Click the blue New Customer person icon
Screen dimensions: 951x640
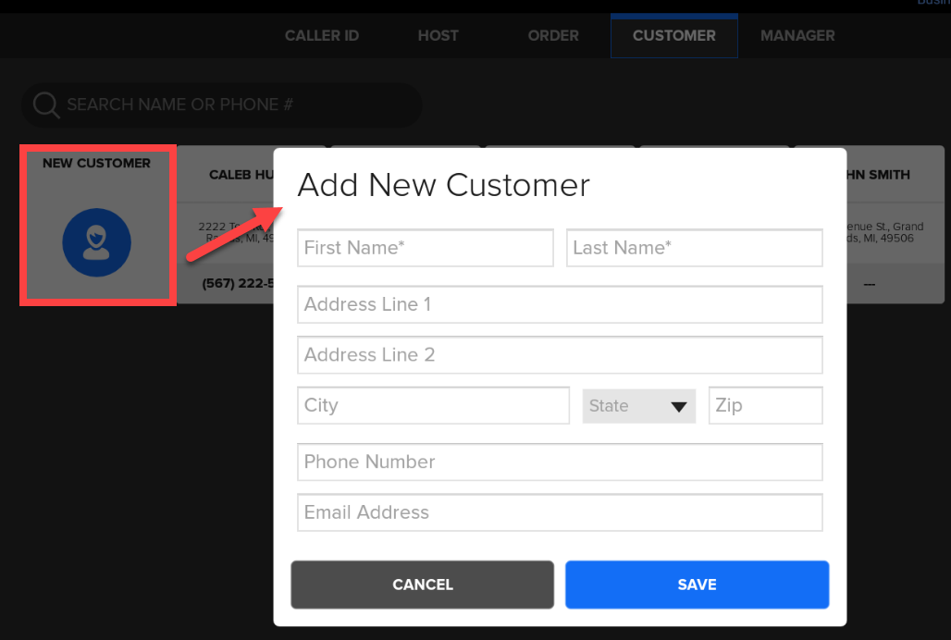click(97, 244)
